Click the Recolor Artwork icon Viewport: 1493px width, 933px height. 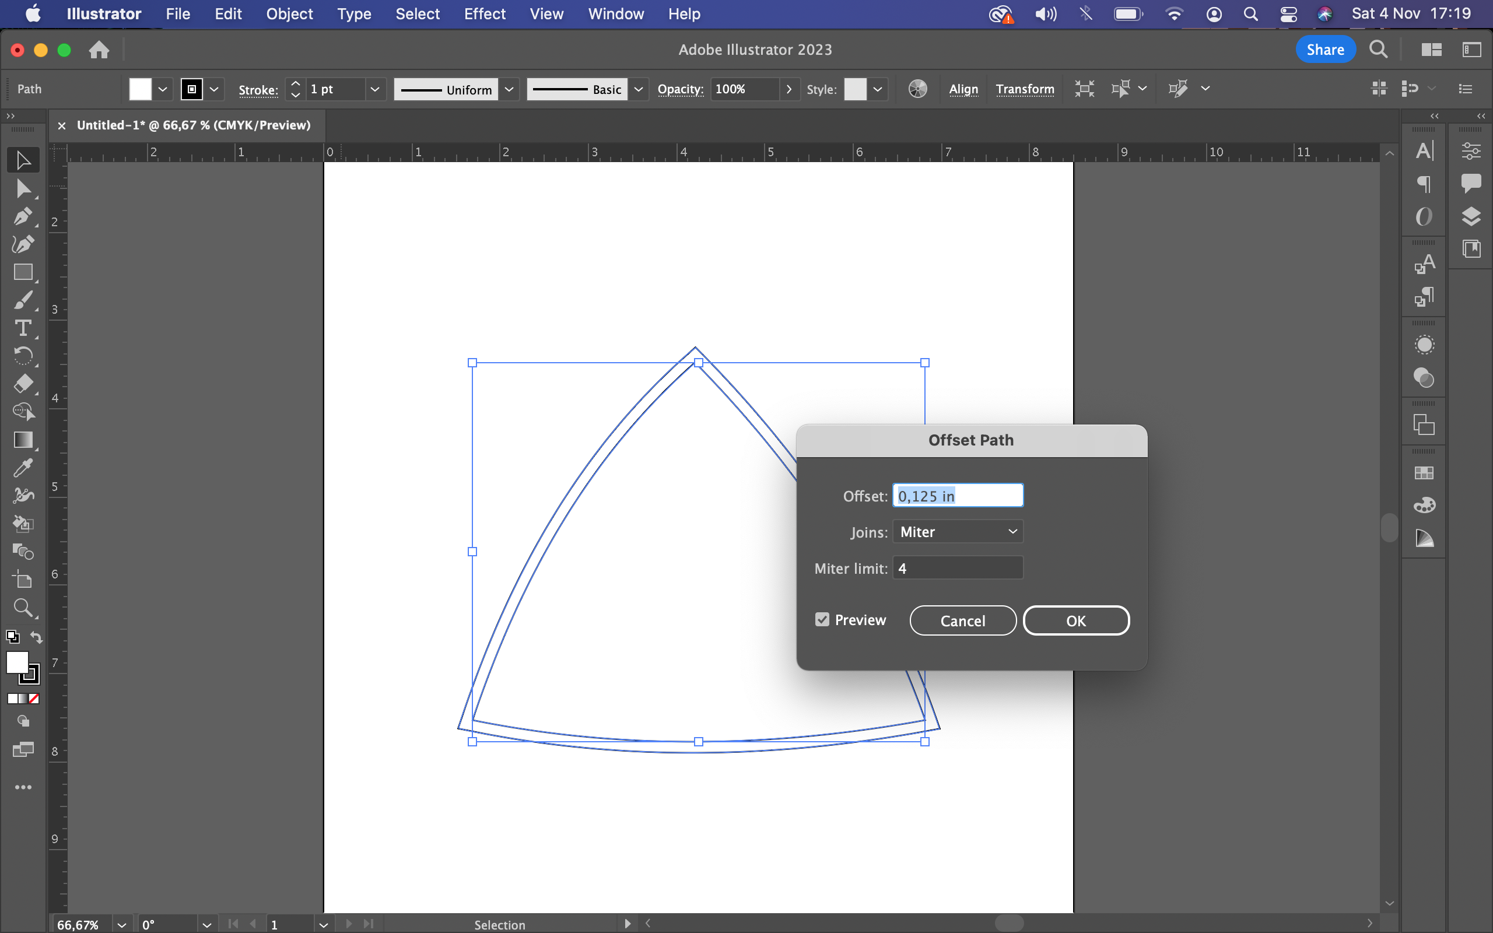click(917, 89)
